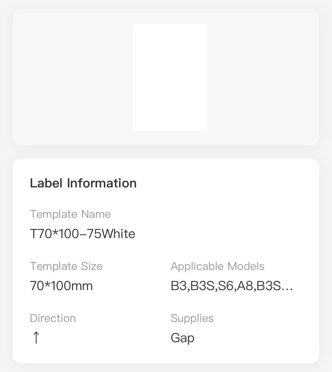Image resolution: width=332 pixels, height=372 pixels.
Task: Click the Template Name field
Action: click(71, 214)
